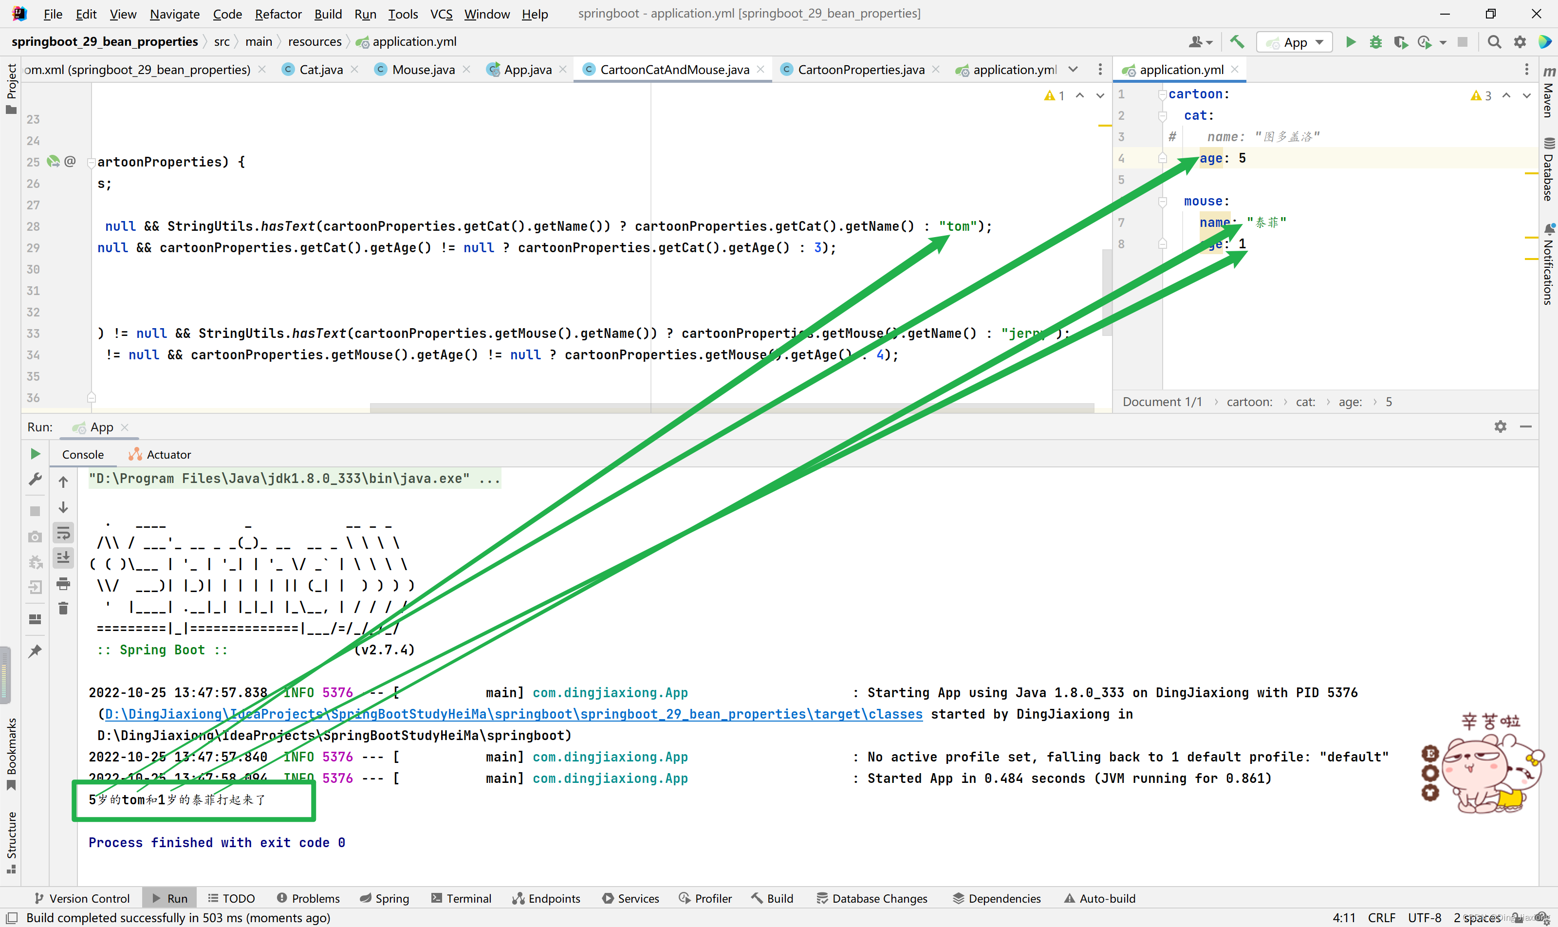Image resolution: width=1558 pixels, height=927 pixels.
Task: Rerun App using the green play icon in Run panel
Action: point(35,453)
